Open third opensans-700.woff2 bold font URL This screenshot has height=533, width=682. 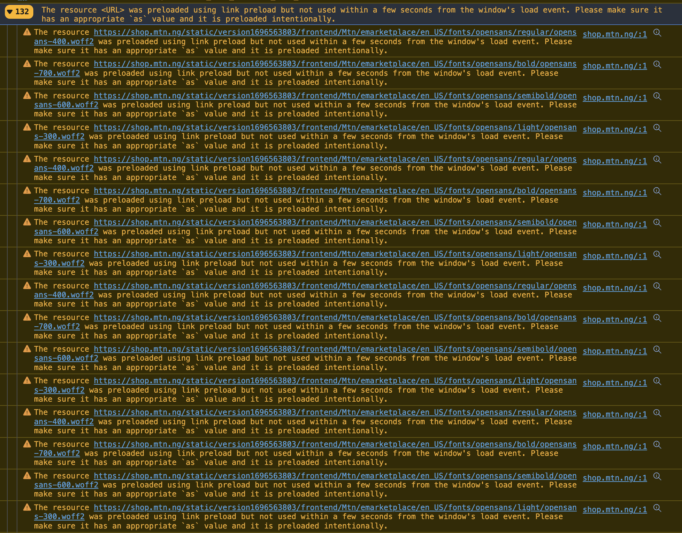point(305,322)
